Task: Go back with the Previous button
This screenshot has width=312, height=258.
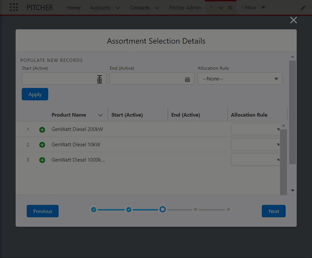Action: point(43,211)
